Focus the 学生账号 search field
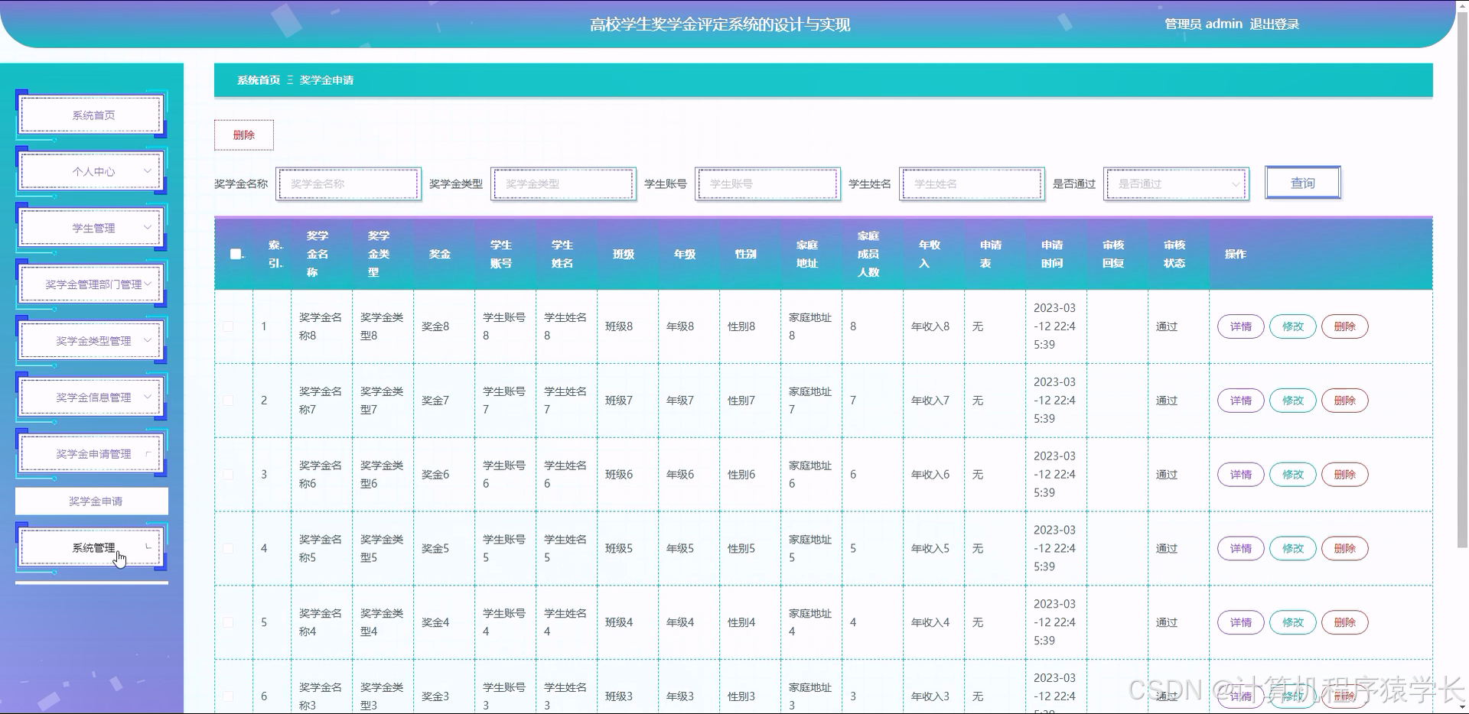 [768, 184]
